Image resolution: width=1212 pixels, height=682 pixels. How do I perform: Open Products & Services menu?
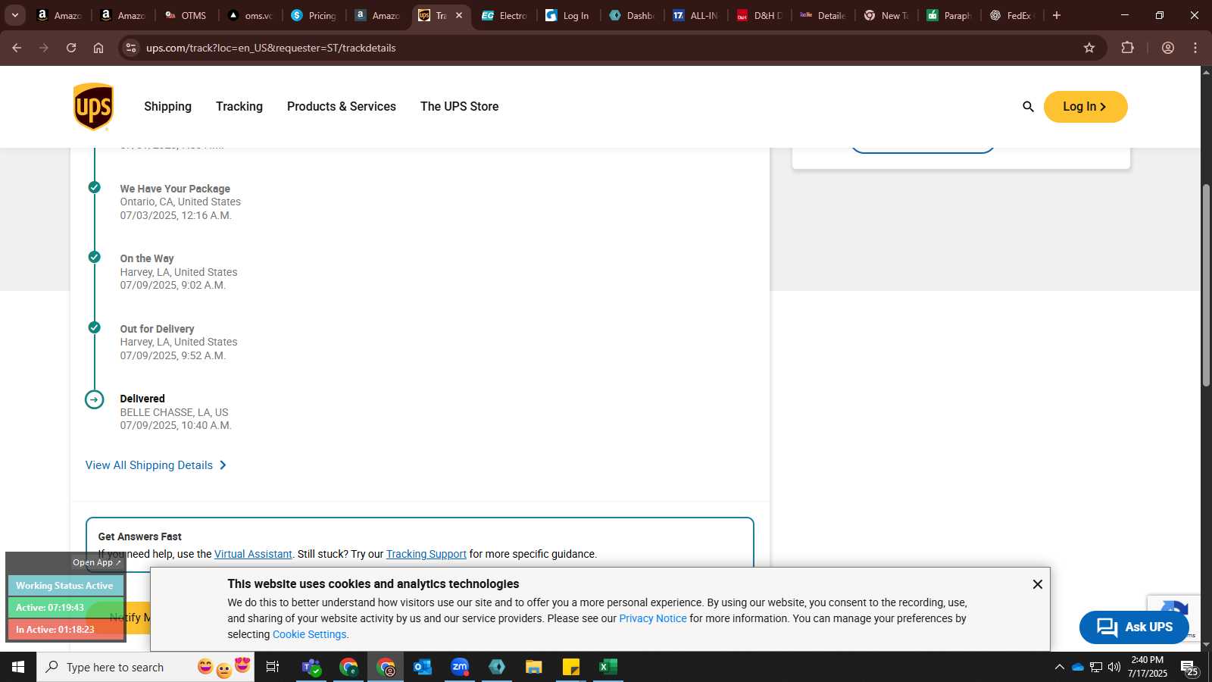point(342,107)
